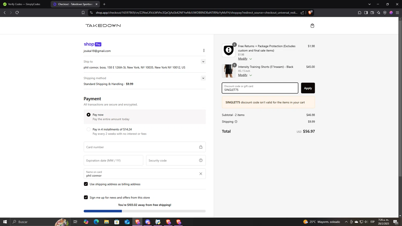Focus the Expiration date field
The image size is (402, 226).
click(113, 160)
